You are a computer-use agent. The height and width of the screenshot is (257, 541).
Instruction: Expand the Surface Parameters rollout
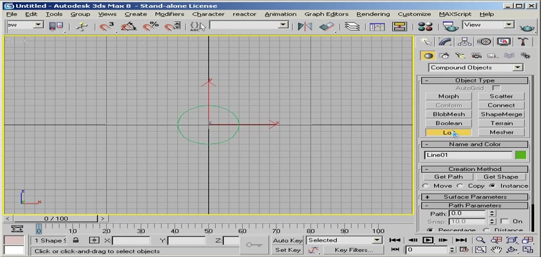click(475, 197)
